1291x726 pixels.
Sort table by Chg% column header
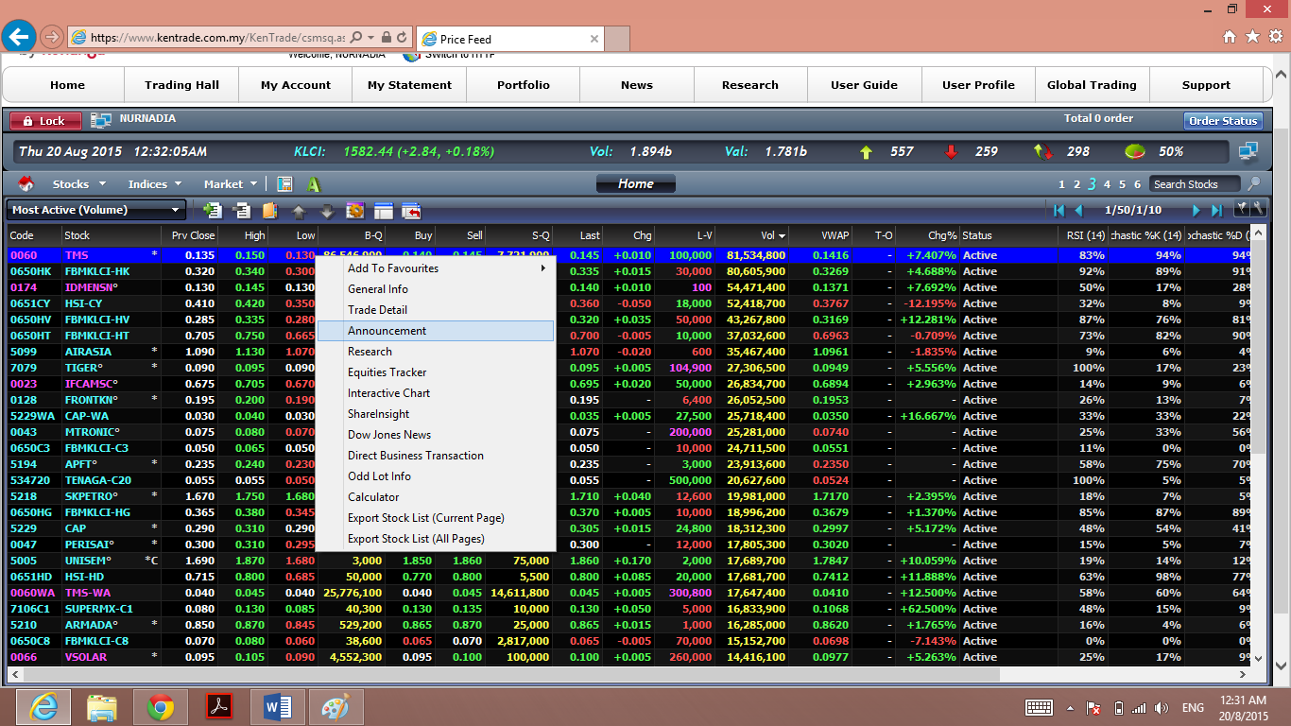pos(926,235)
